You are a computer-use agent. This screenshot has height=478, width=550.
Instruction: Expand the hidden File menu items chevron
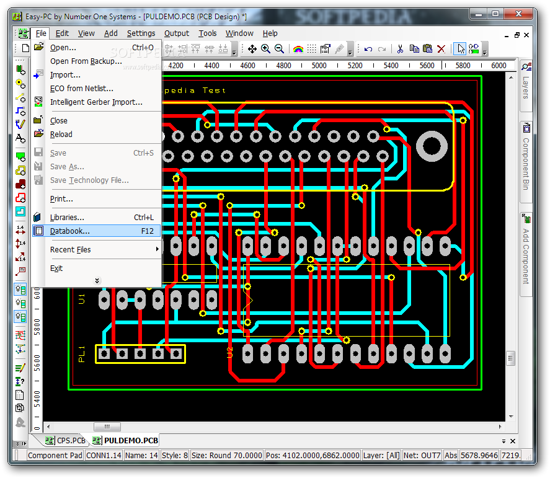[97, 281]
